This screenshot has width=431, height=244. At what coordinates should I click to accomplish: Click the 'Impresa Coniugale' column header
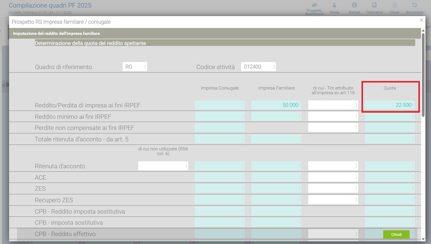pos(220,88)
